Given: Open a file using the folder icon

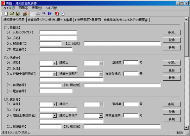Looking at the screenshot, I should [x=12, y=14].
